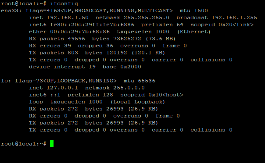Click the '(Local Loopback)' label
The height and width of the screenshot is (163, 265).
(138, 102)
